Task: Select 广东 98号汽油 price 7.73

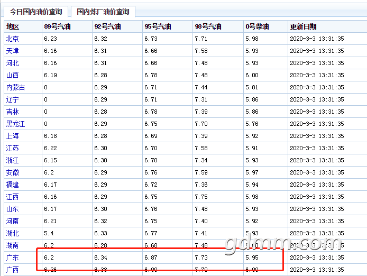Action: coord(201,257)
